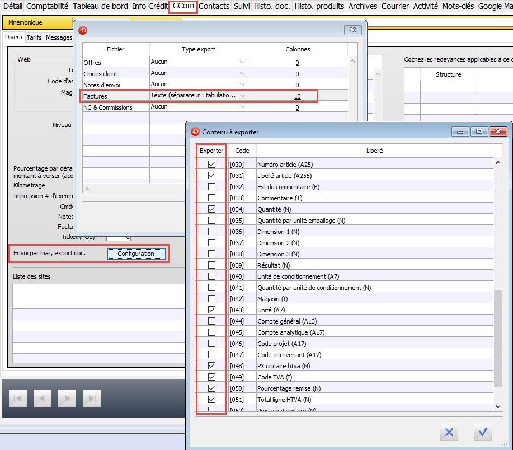Go to first record navigation arrow
The height and width of the screenshot is (450, 513).
click(17, 399)
